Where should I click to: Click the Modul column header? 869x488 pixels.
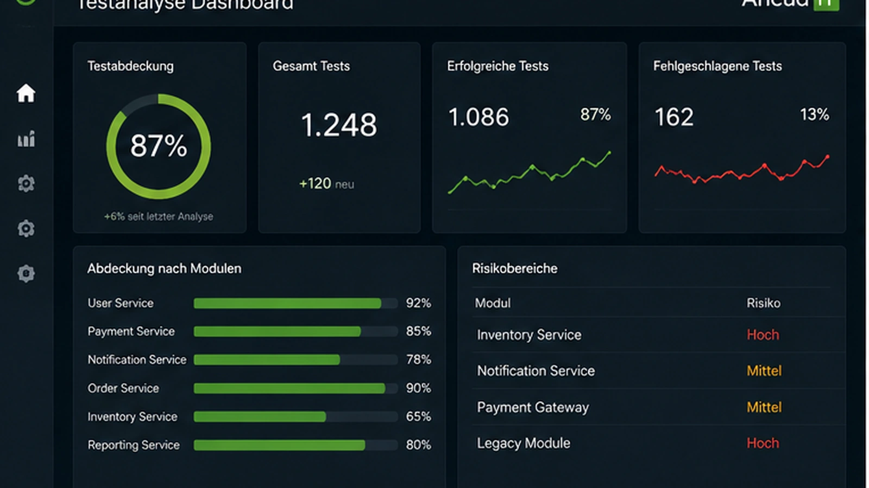493,303
